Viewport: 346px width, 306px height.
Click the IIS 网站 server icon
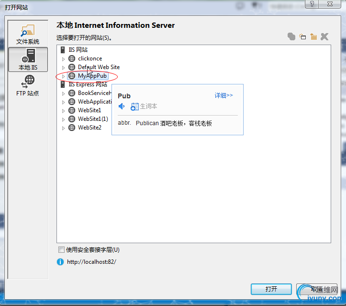pyautogui.click(x=63, y=50)
